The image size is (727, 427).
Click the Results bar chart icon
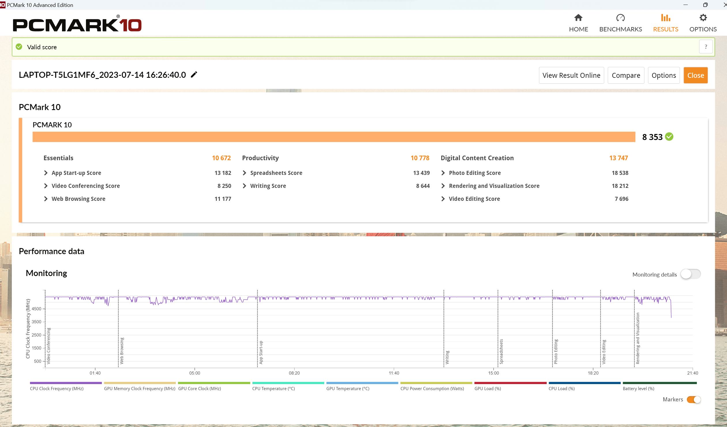[666, 18]
